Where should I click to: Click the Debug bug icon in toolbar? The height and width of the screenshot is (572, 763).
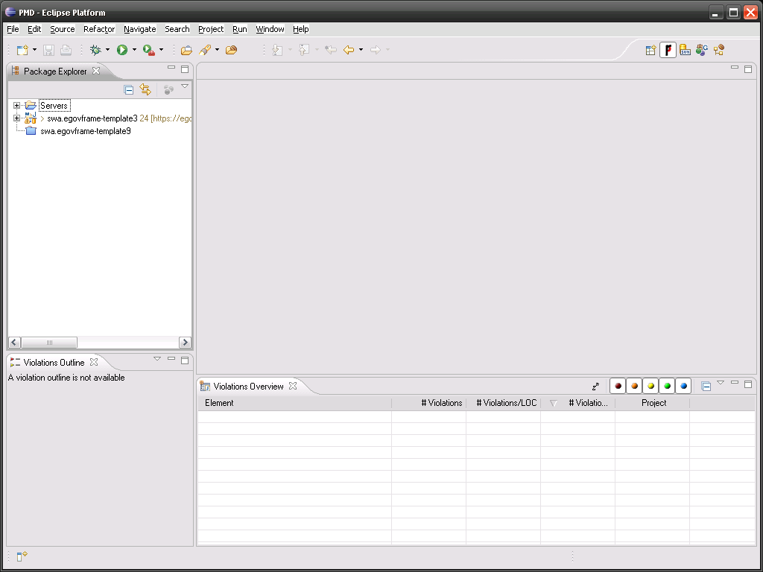pyautogui.click(x=95, y=50)
